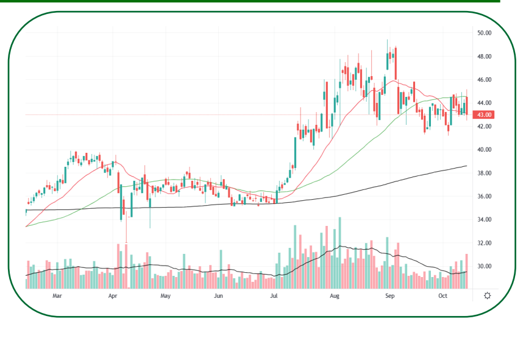Viewport: 526px width, 341px height.
Task: Select the May label on time axis
Action: [165, 296]
